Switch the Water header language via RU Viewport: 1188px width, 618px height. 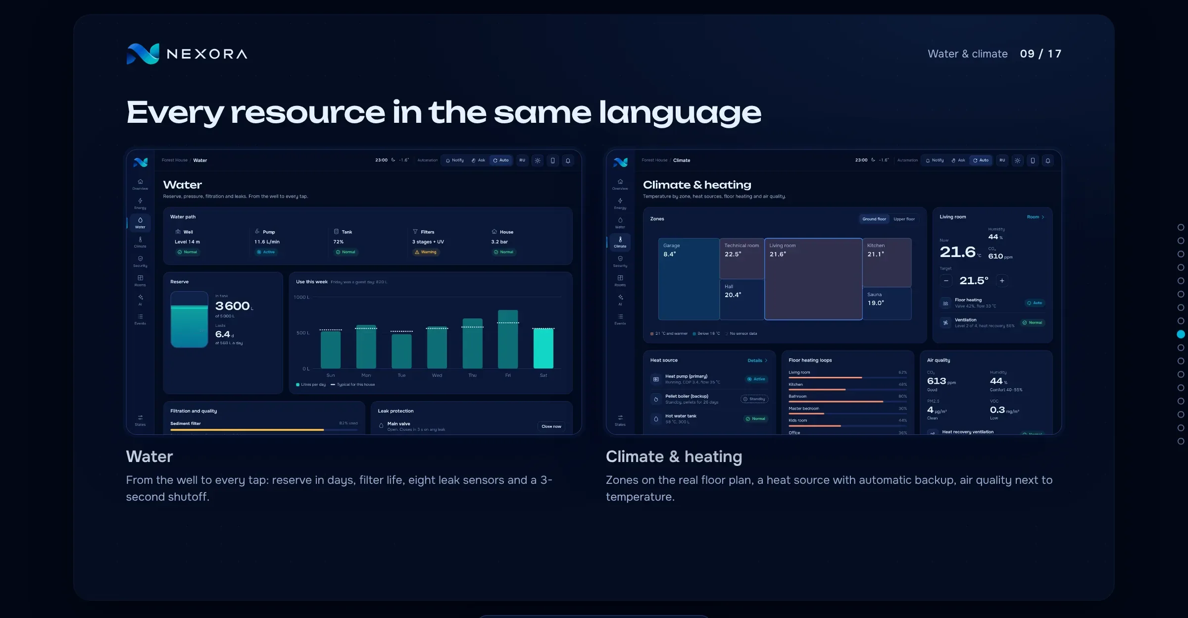pyautogui.click(x=522, y=160)
